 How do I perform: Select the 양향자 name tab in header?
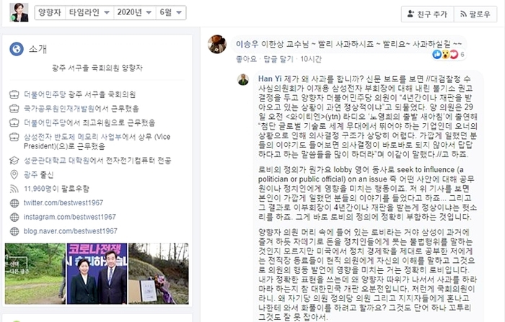click(x=50, y=12)
